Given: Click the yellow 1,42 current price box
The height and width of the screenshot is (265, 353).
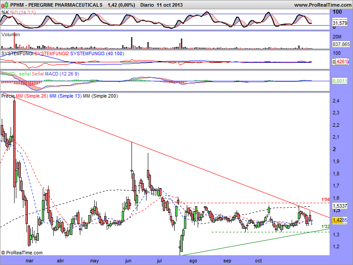Looking at the screenshot, I should point(337,220).
